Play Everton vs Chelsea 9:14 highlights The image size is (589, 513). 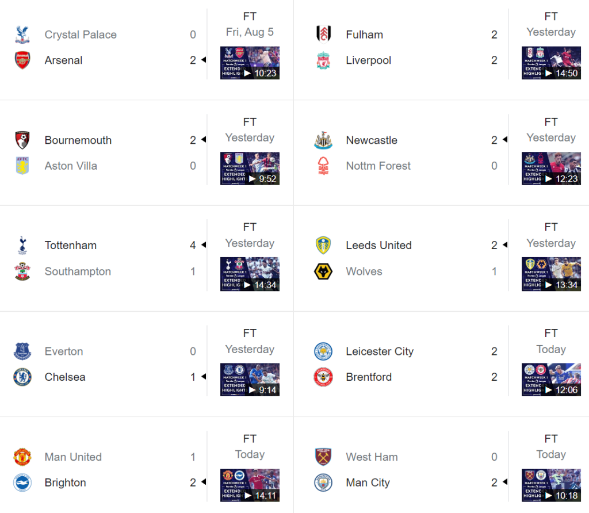pos(250,380)
